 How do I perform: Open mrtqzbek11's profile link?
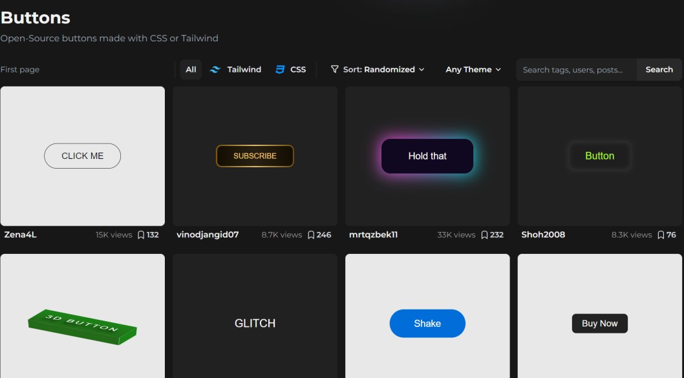tap(374, 235)
